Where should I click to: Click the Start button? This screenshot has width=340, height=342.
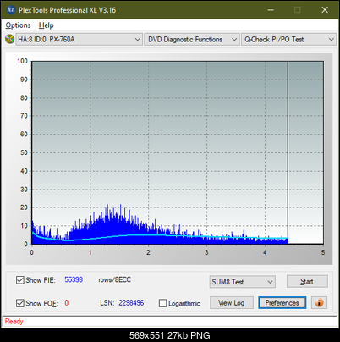[x=307, y=282]
